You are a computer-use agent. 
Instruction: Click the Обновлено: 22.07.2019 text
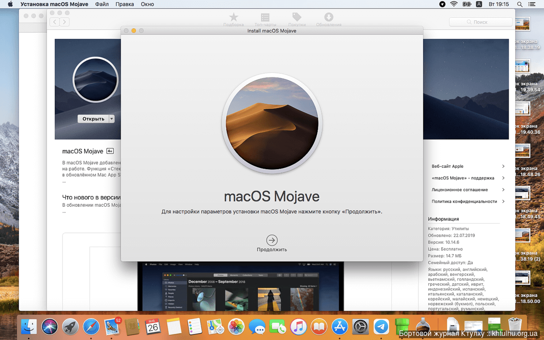(x=452, y=235)
